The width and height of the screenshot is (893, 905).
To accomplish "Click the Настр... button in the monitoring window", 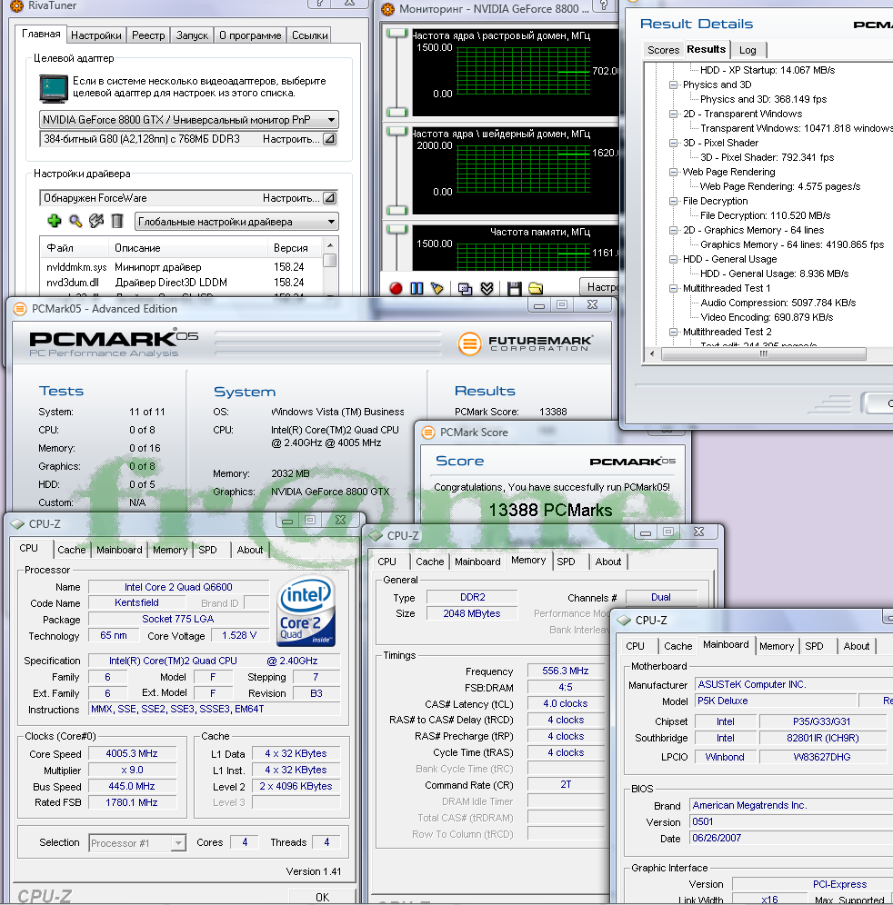I will click(601, 287).
